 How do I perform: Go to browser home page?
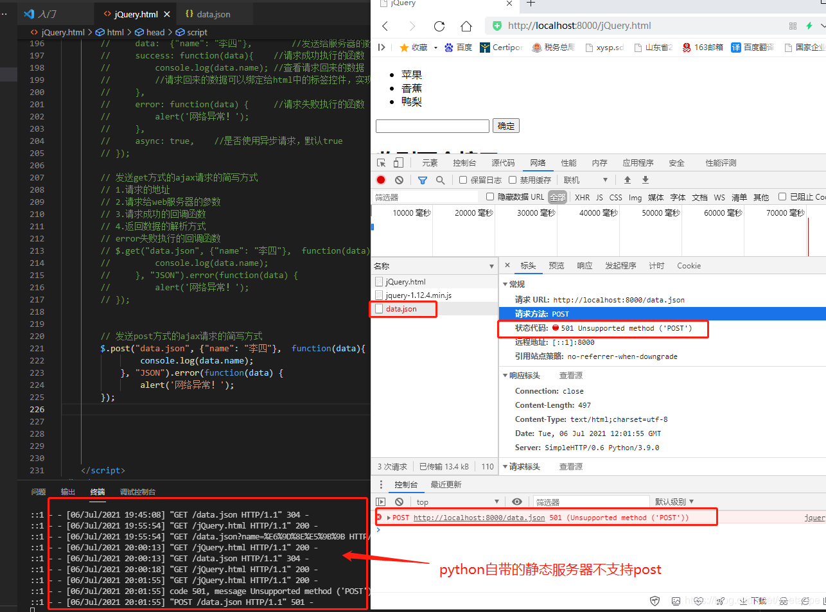click(x=466, y=26)
